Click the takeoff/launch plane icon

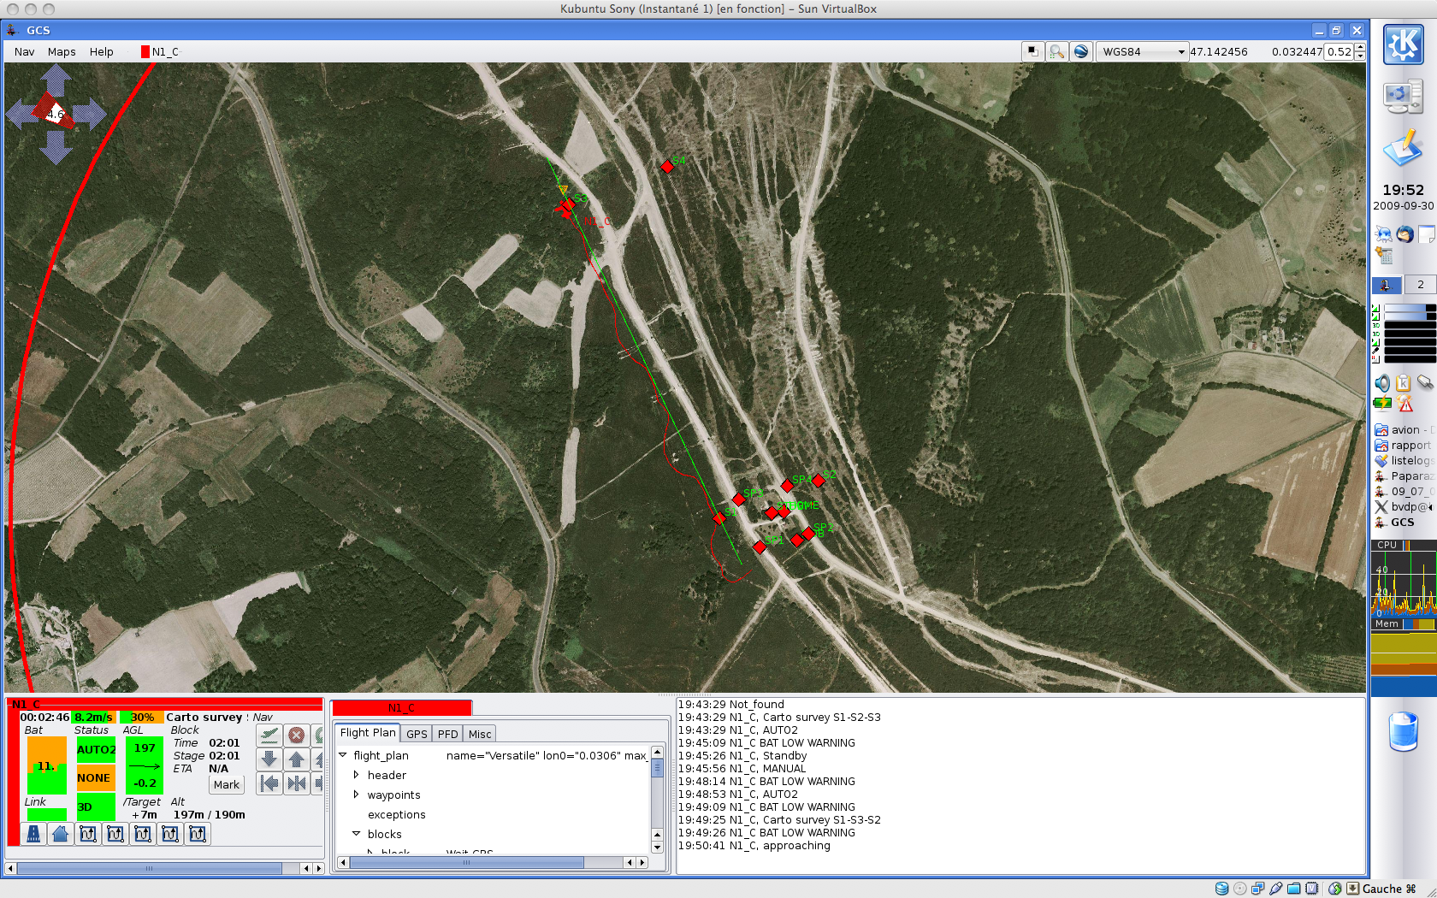(269, 736)
